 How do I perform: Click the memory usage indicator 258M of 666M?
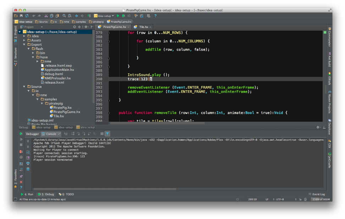click(x=321, y=200)
